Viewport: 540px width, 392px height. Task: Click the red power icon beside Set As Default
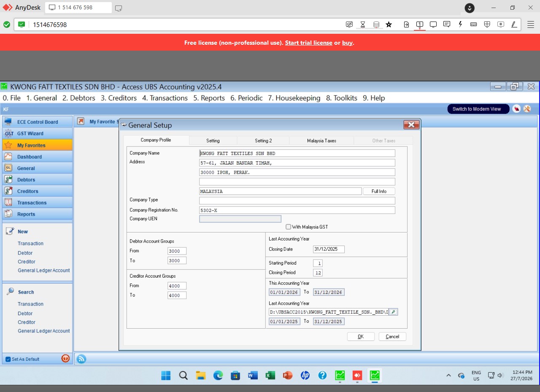click(x=65, y=358)
